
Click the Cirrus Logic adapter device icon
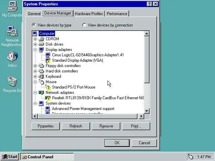tap(48, 55)
